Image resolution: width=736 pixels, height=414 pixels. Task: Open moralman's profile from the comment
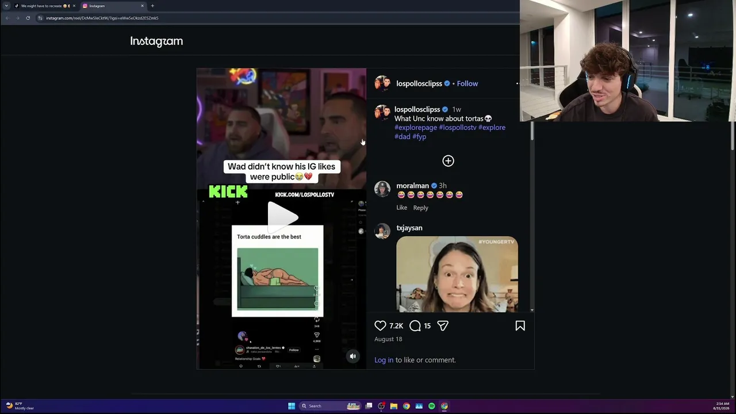click(412, 186)
